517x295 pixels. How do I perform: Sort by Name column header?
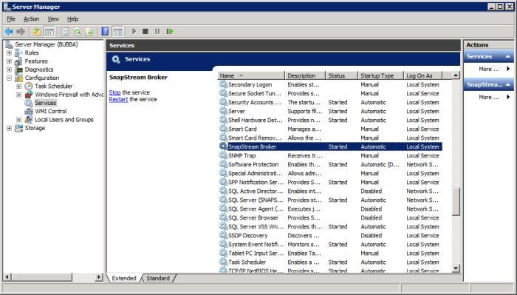(x=251, y=75)
